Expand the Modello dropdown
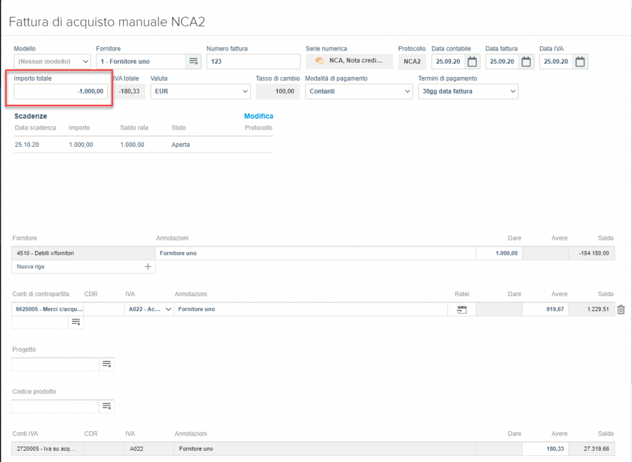 pyautogui.click(x=85, y=62)
